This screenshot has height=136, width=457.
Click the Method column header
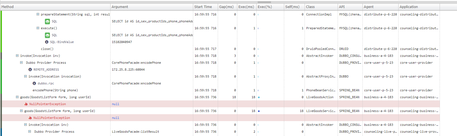[x=55, y=7]
